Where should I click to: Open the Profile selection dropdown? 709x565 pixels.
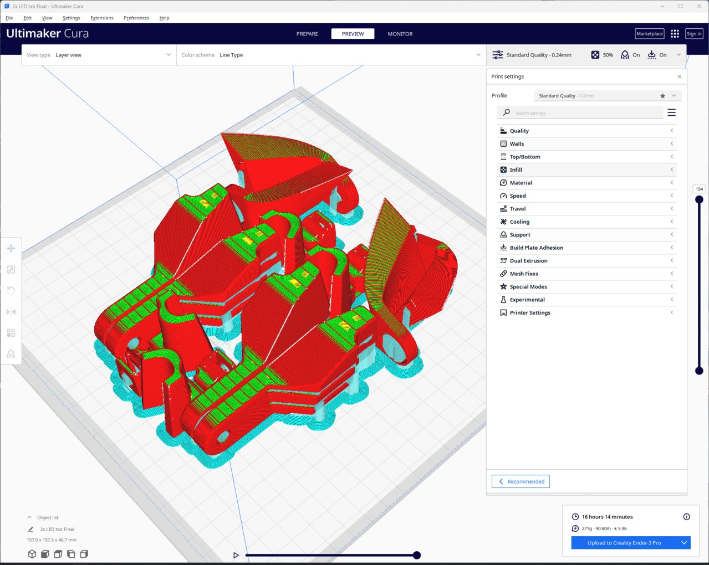coord(608,96)
